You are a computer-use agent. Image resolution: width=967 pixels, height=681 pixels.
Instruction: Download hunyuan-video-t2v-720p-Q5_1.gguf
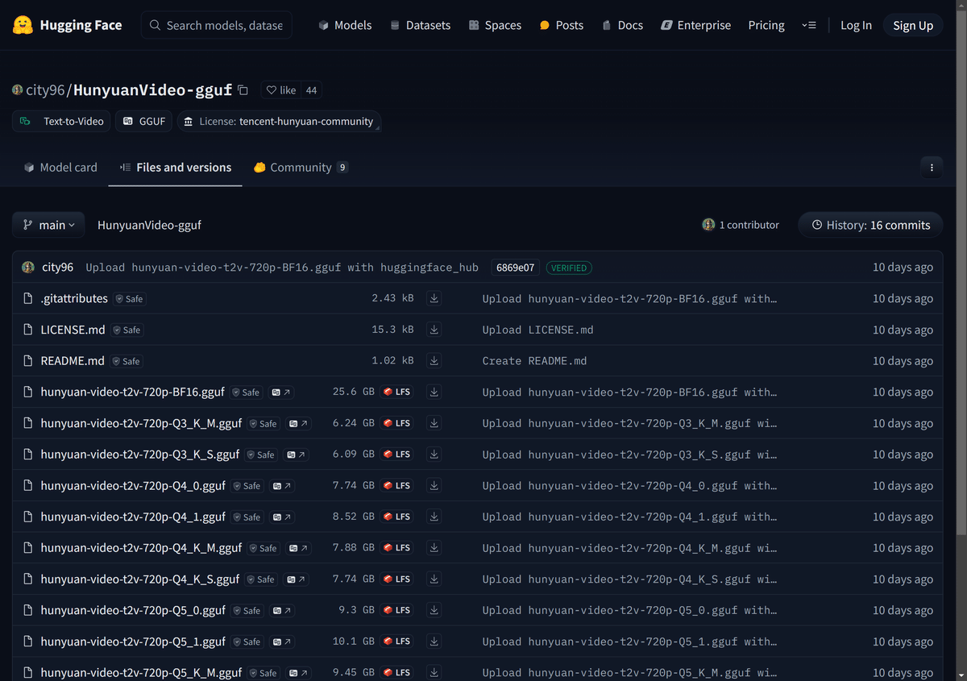coord(434,642)
